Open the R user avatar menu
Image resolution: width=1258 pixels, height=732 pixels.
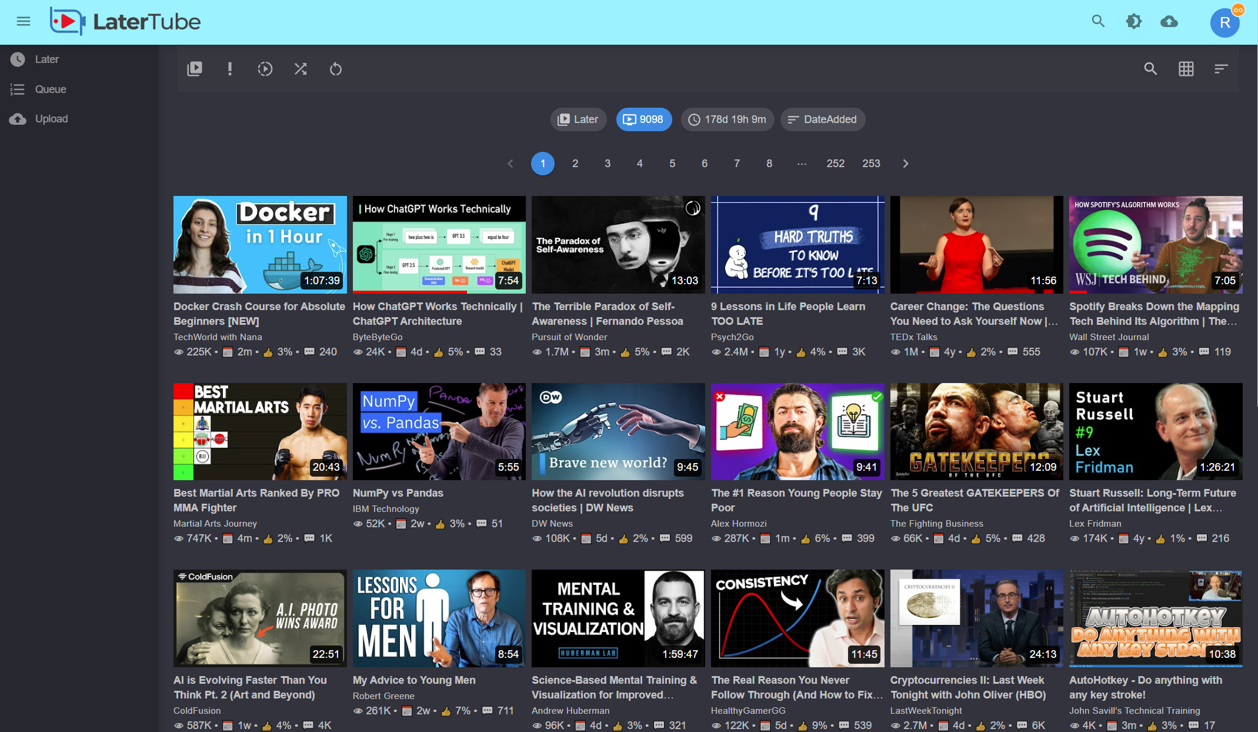pos(1225,22)
